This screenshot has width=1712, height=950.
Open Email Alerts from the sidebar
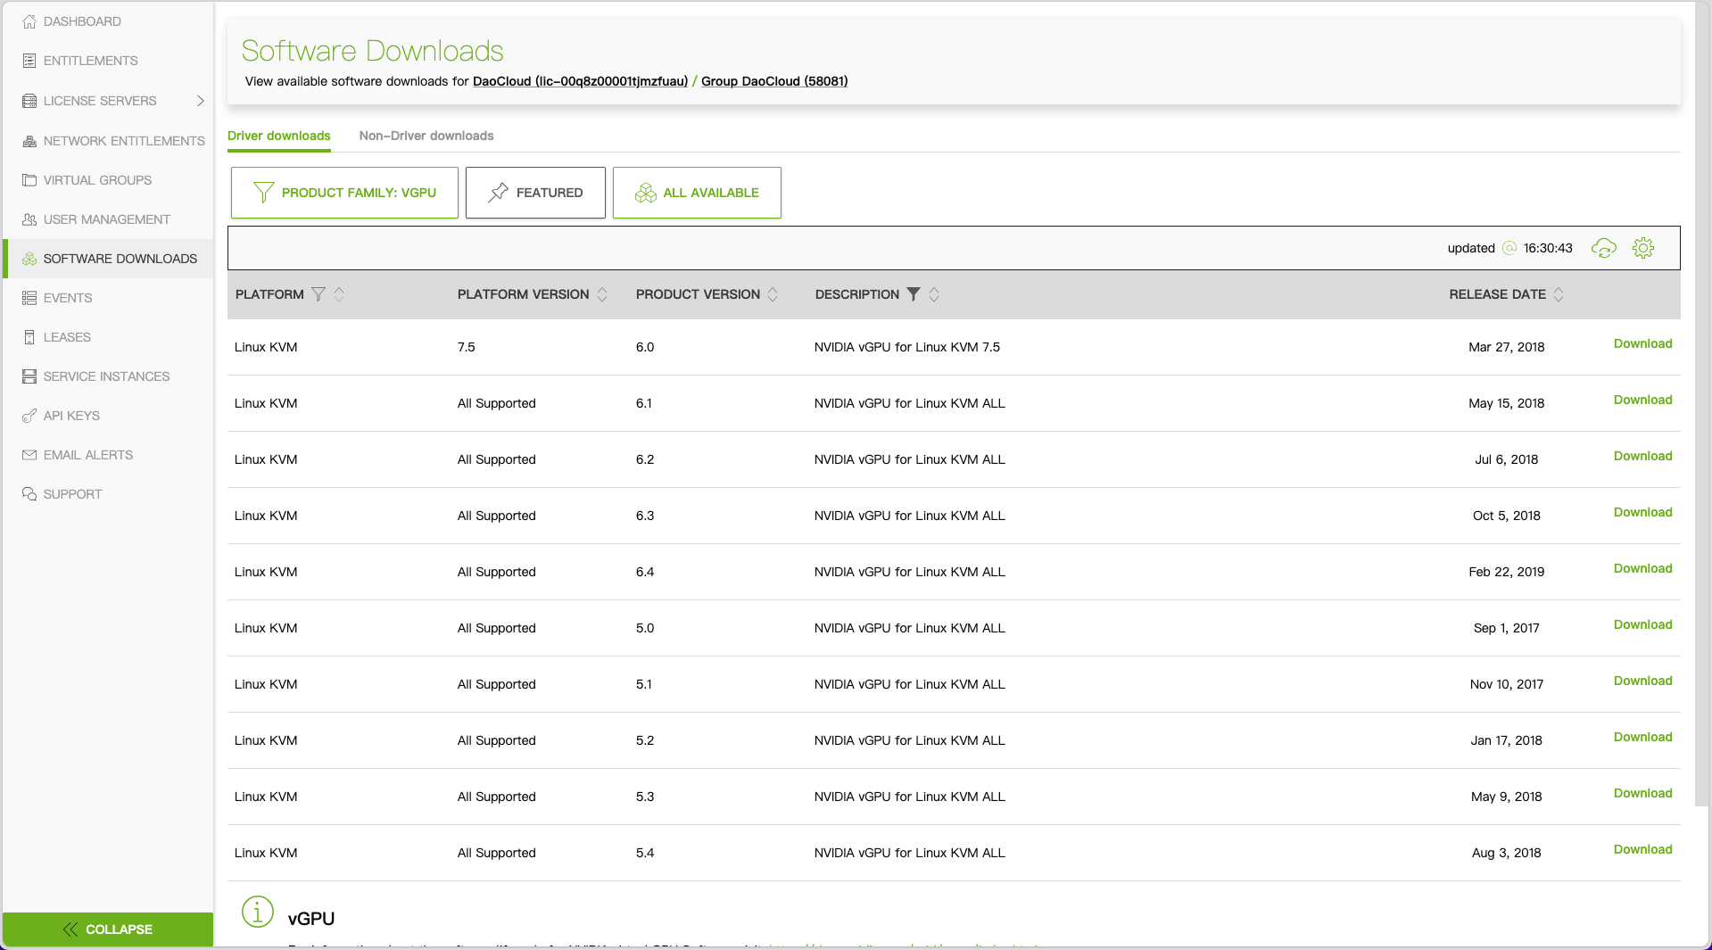(x=87, y=455)
